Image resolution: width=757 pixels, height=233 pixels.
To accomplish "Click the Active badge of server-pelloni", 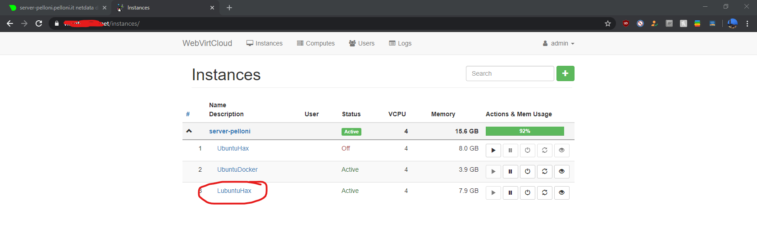I will tap(351, 132).
